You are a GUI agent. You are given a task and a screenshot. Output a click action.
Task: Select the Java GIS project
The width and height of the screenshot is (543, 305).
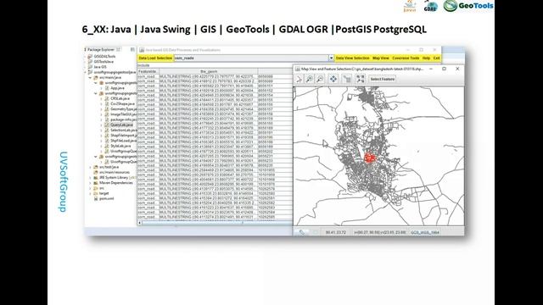tap(100, 67)
